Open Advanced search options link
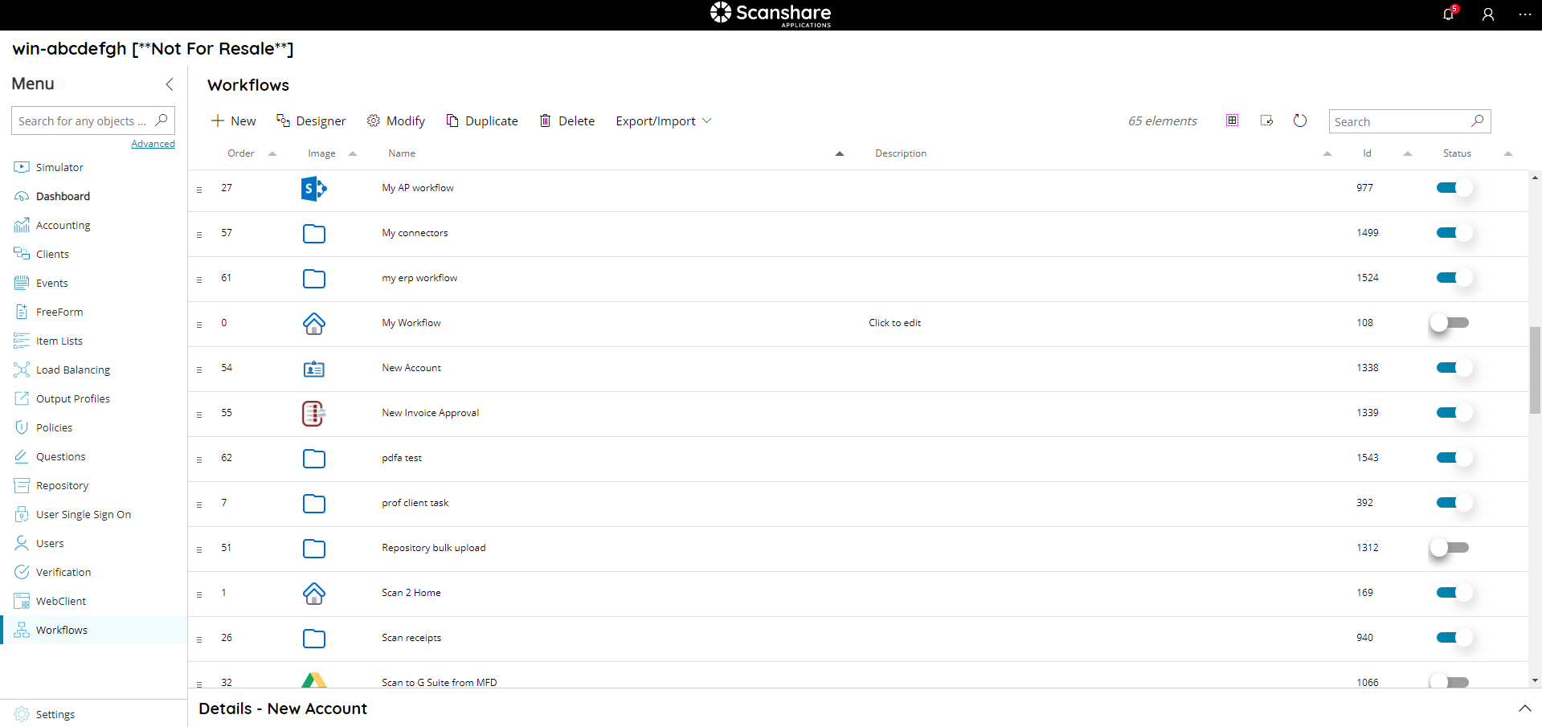Image resolution: width=1542 pixels, height=727 pixels. point(153,143)
